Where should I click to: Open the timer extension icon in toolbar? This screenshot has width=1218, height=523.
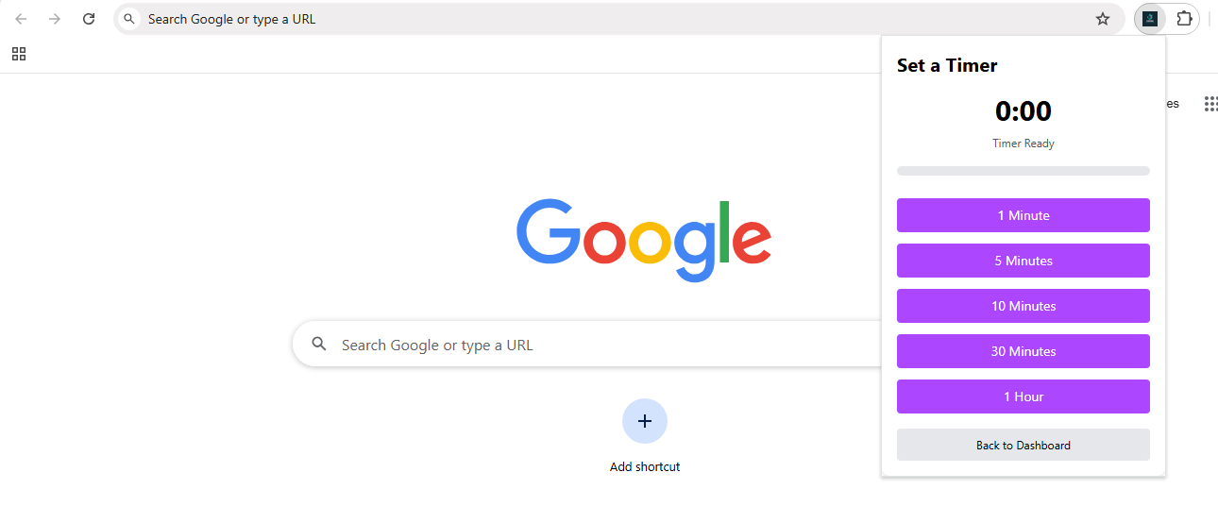1150,19
